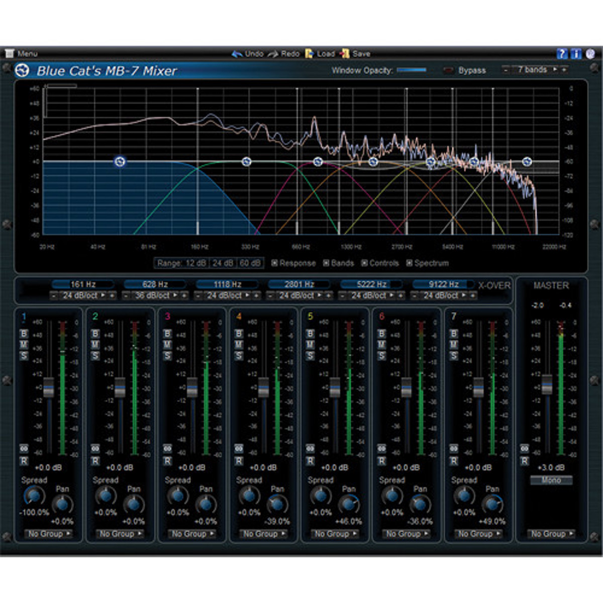
Task: Click the round icon right of info icon
Action: tap(590, 53)
